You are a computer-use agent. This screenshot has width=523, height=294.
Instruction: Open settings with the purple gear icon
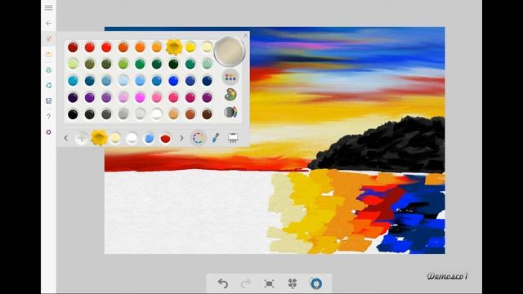tap(49, 132)
